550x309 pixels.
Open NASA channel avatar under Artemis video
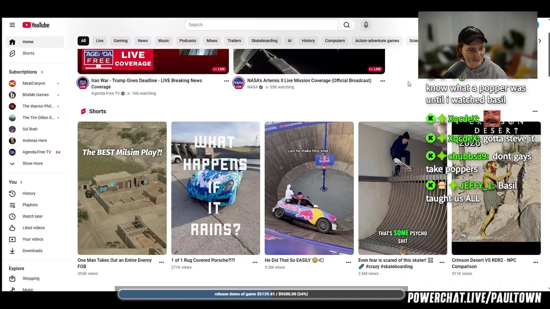pos(238,83)
